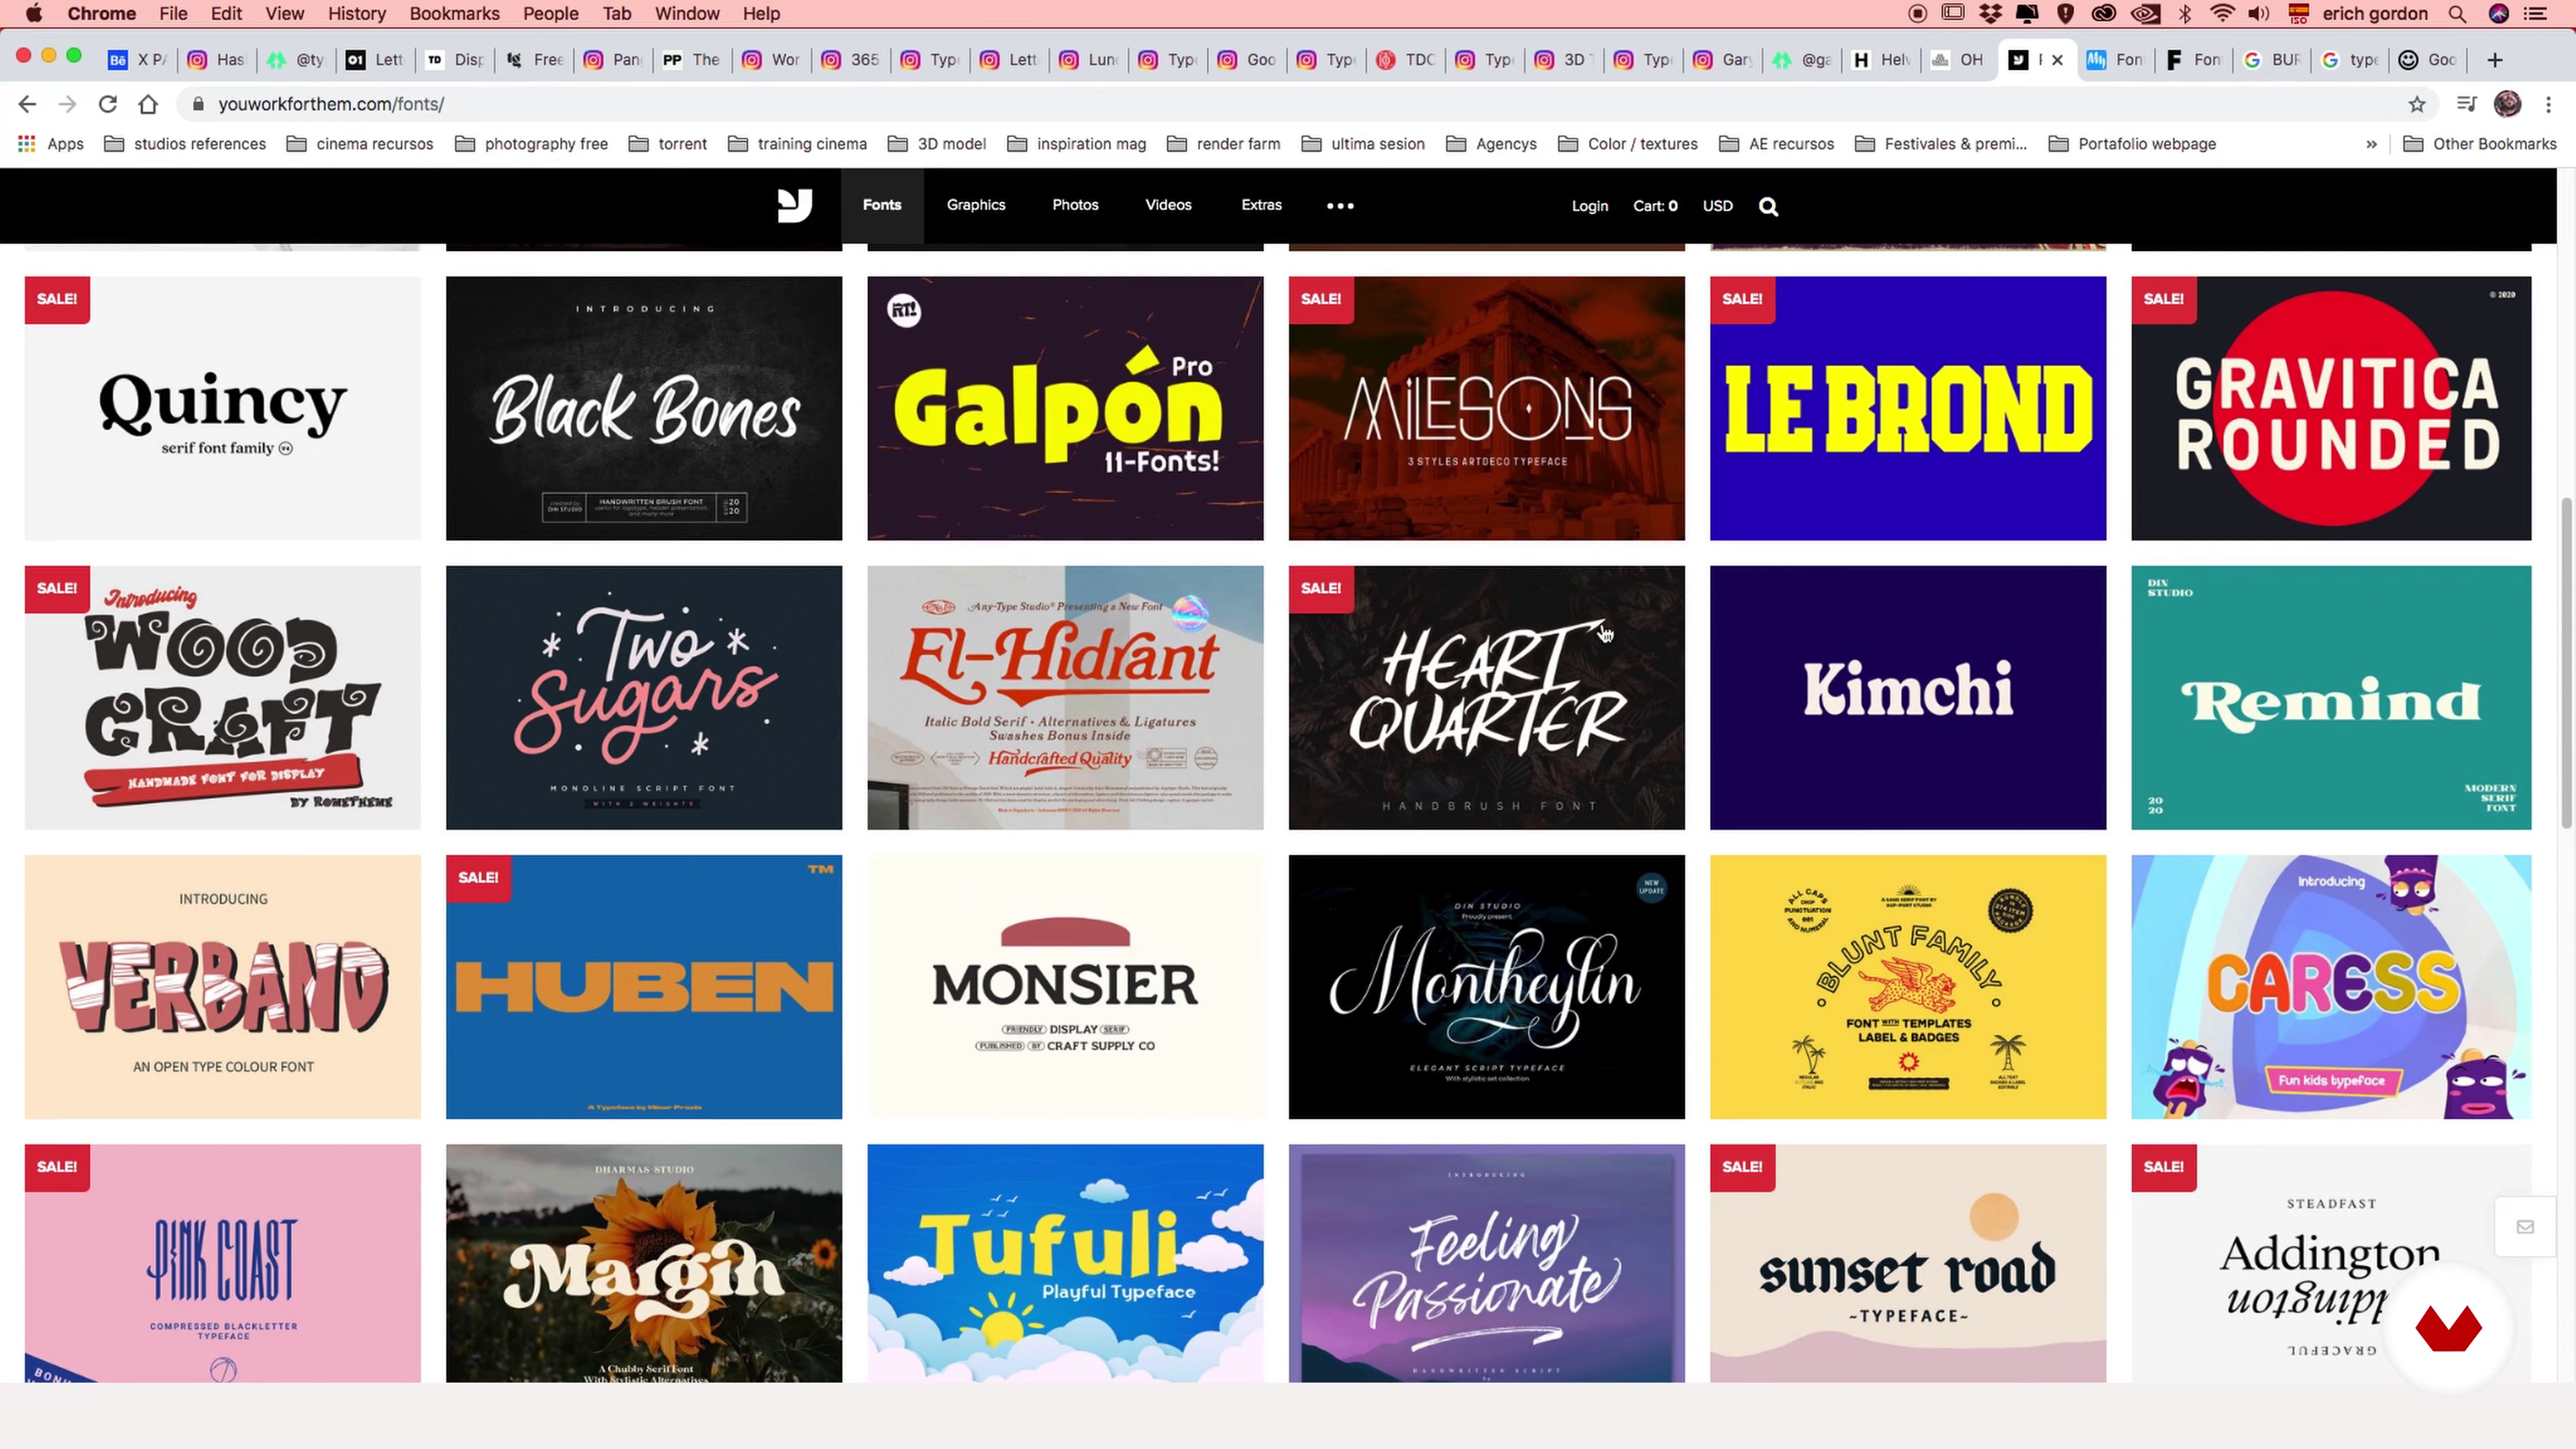Open Spotlight search in macOS menu bar
The height and width of the screenshot is (1449, 2576).
click(2457, 13)
